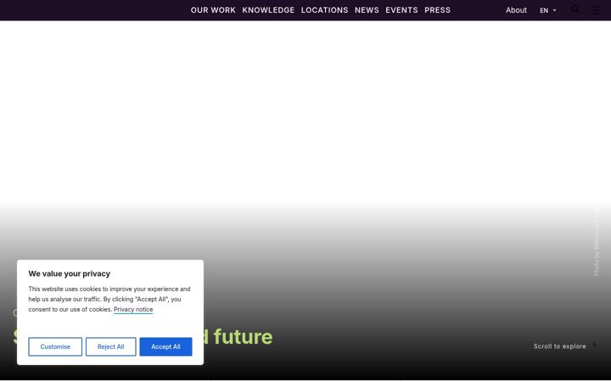Accept all cookies
611x382 pixels.
tap(165, 346)
